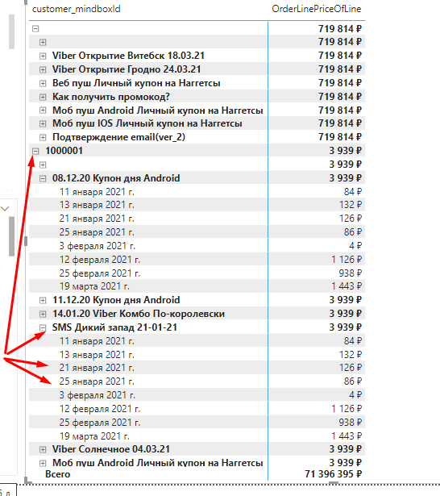Collapse the top-level blank customer group

35,29
